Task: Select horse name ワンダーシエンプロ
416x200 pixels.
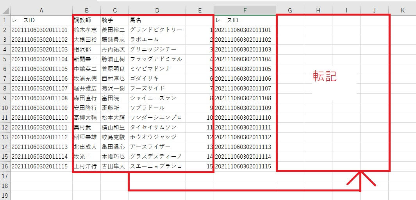Action: 157,118
